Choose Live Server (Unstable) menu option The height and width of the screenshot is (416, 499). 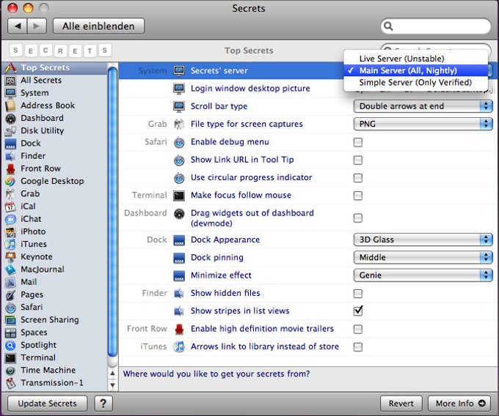coord(415,59)
